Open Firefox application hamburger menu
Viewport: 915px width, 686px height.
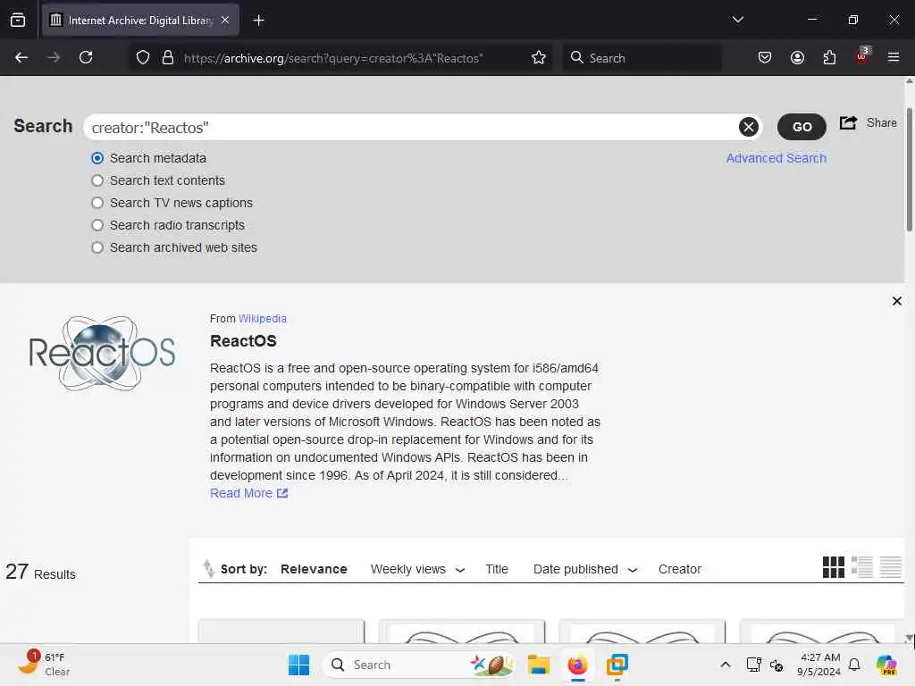pyautogui.click(x=894, y=57)
